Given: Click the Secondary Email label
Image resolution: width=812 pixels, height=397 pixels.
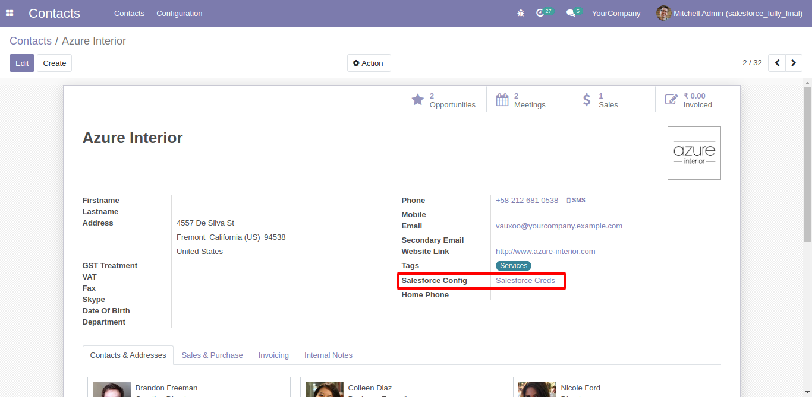Looking at the screenshot, I should [x=432, y=240].
